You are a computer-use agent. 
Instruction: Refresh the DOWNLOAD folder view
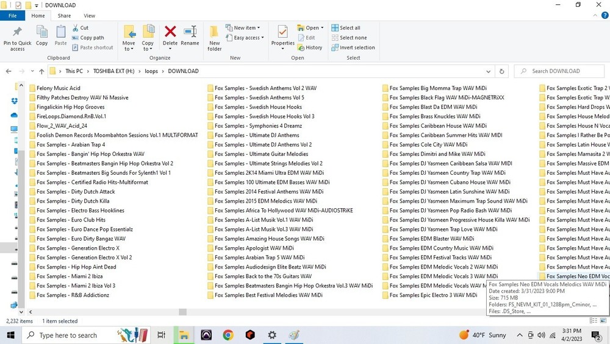(501, 71)
